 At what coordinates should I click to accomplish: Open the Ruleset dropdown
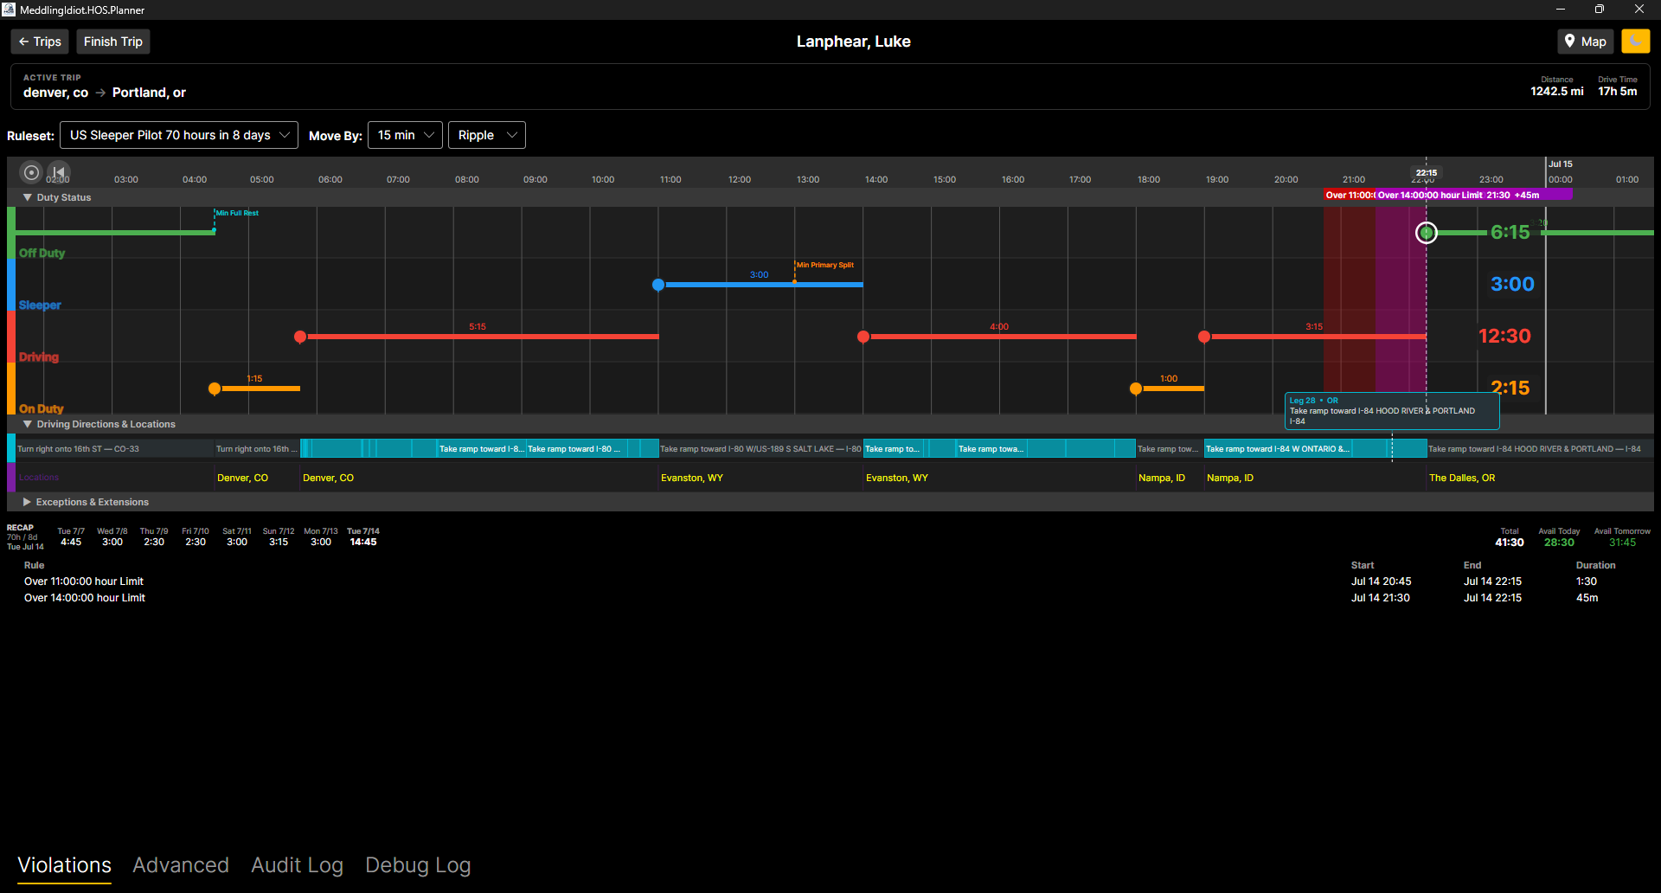click(x=179, y=135)
